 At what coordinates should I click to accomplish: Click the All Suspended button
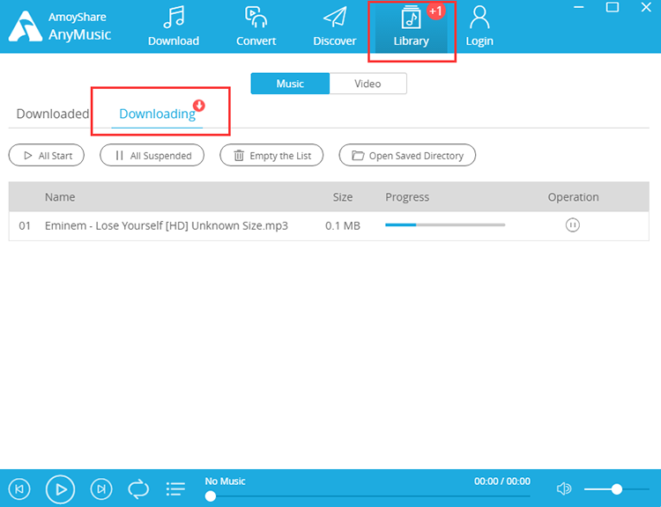click(152, 156)
